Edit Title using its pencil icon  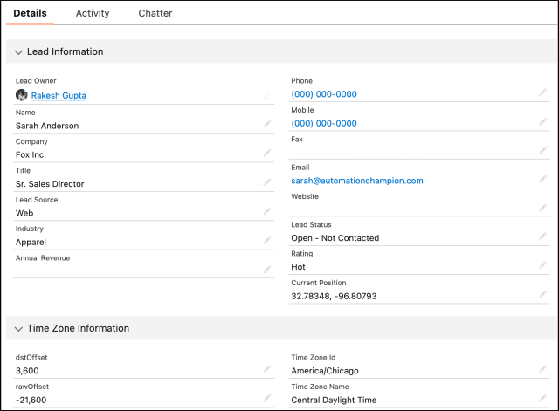[267, 182]
